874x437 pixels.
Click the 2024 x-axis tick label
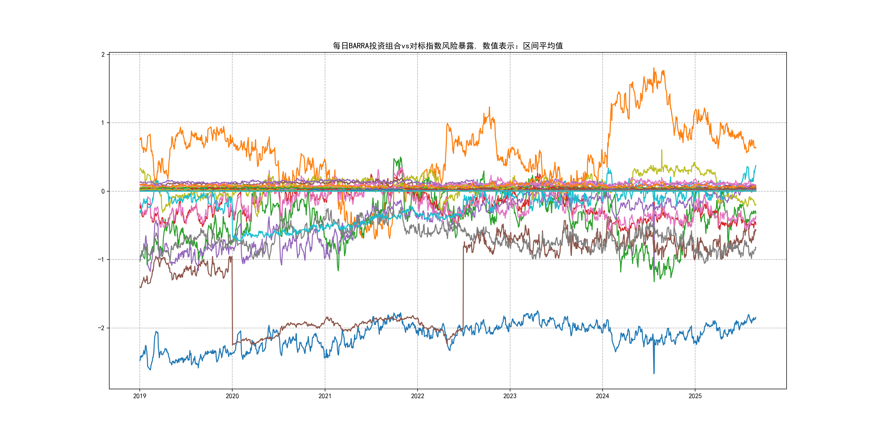point(602,396)
